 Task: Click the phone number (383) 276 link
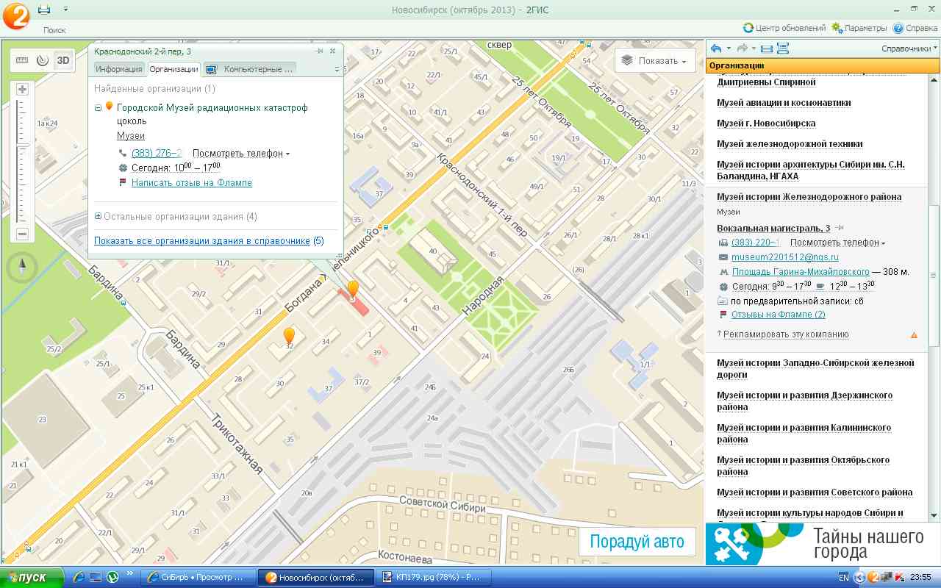[156, 154]
